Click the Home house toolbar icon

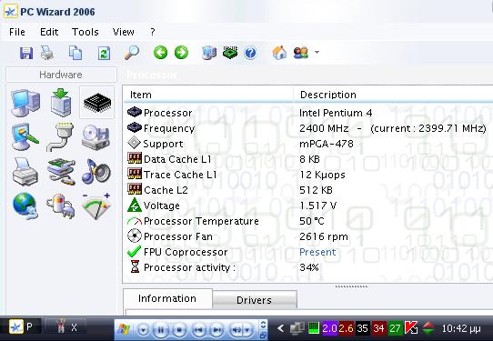tap(279, 53)
